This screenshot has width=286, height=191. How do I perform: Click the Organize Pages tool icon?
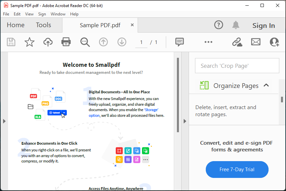point(204,85)
